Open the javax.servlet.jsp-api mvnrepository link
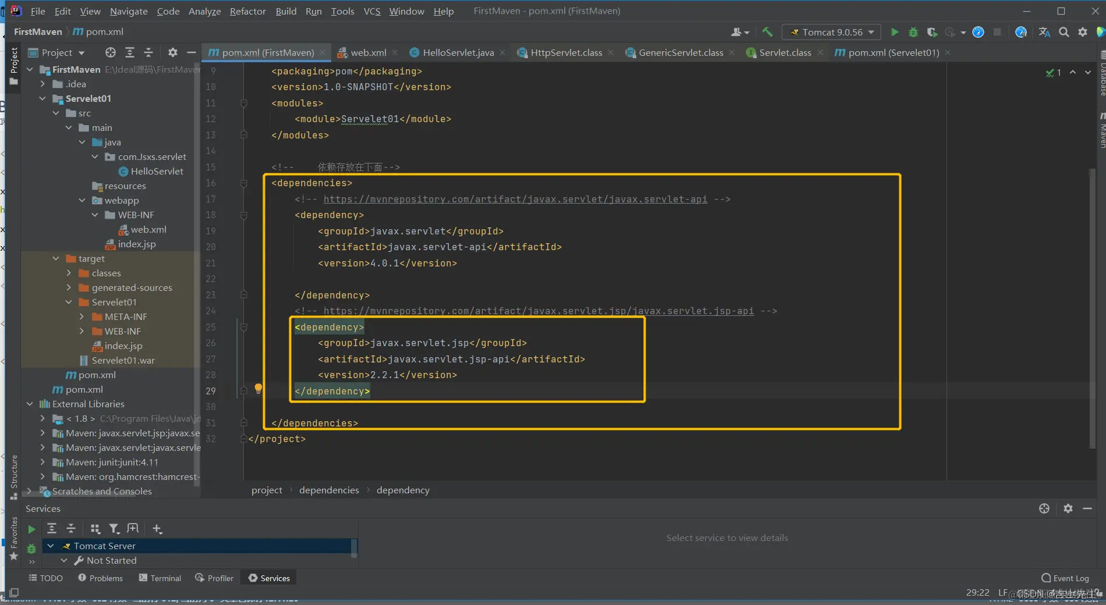Image resolution: width=1106 pixels, height=605 pixels. (538, 311)
